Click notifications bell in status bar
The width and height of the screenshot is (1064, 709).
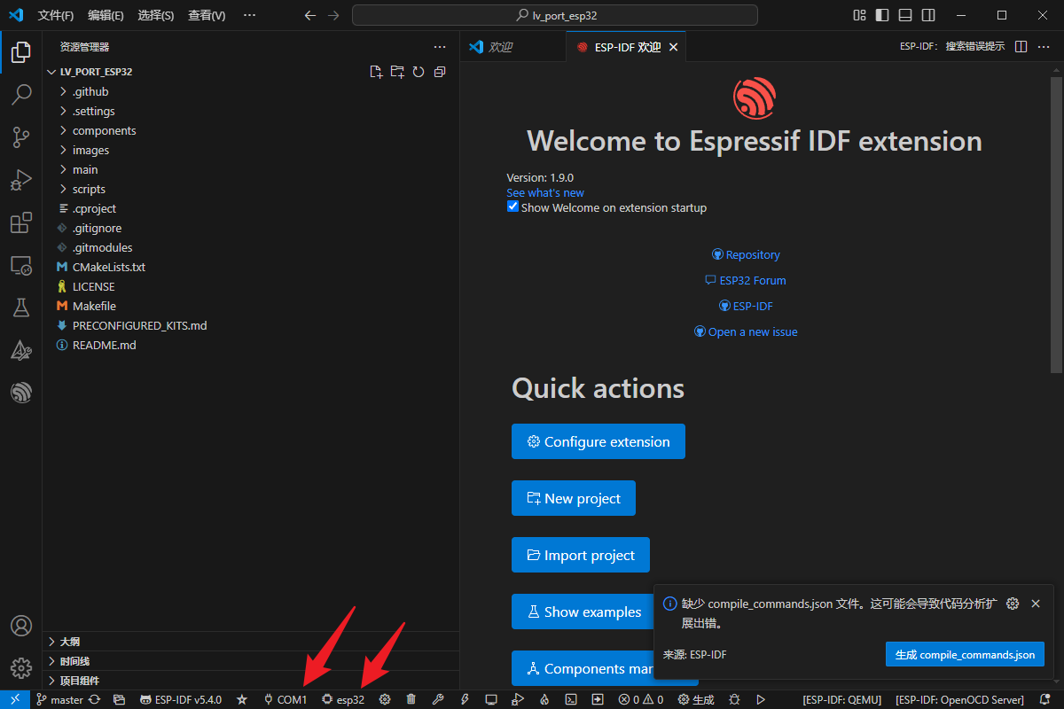[1044, 699]
